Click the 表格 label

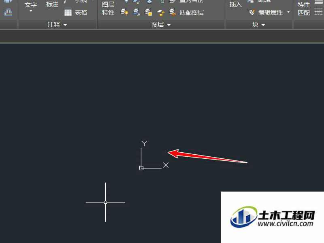pyautogui.click(x=81, y=13)
